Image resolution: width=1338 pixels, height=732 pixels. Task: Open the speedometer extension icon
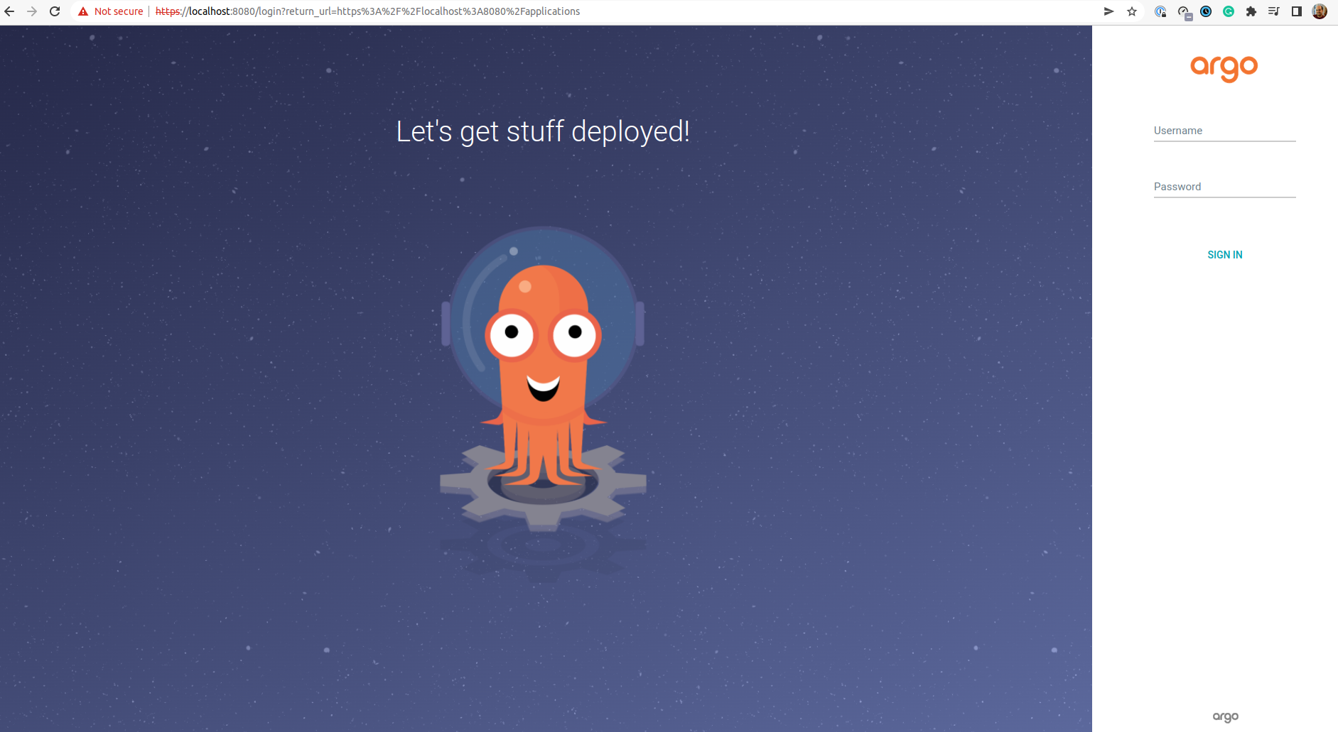coord(1184,12)
